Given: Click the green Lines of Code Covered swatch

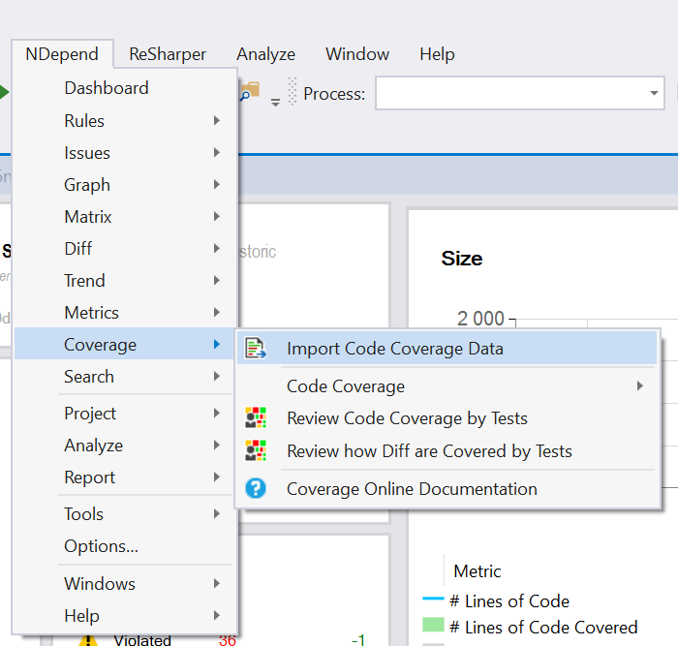Looking at the screenshot, I should click(x=433, y=626).
